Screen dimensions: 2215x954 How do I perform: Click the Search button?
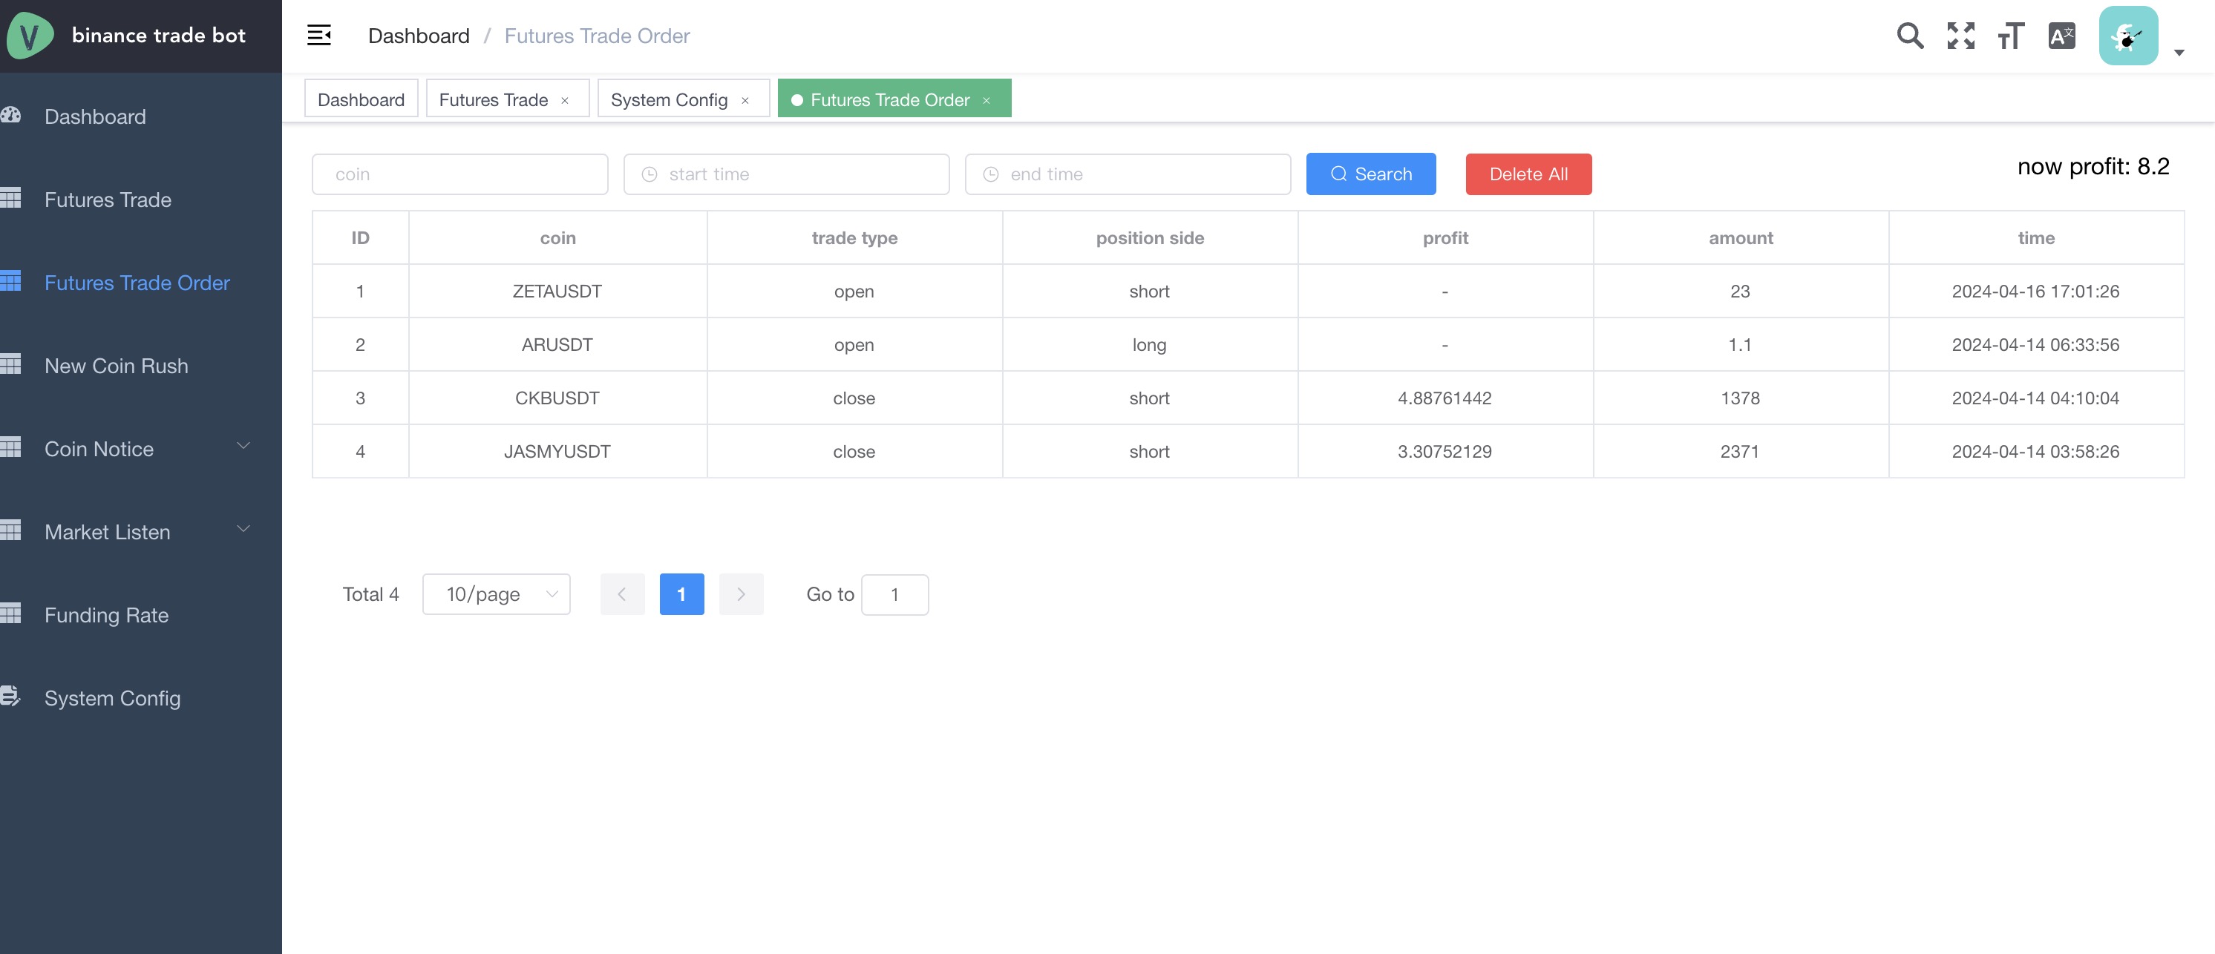pos(1370,174)
